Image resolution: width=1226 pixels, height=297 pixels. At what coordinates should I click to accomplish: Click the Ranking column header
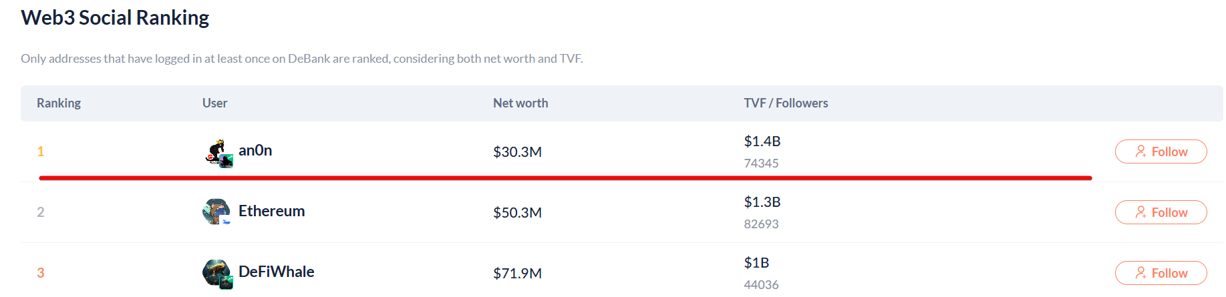point(59,103)
